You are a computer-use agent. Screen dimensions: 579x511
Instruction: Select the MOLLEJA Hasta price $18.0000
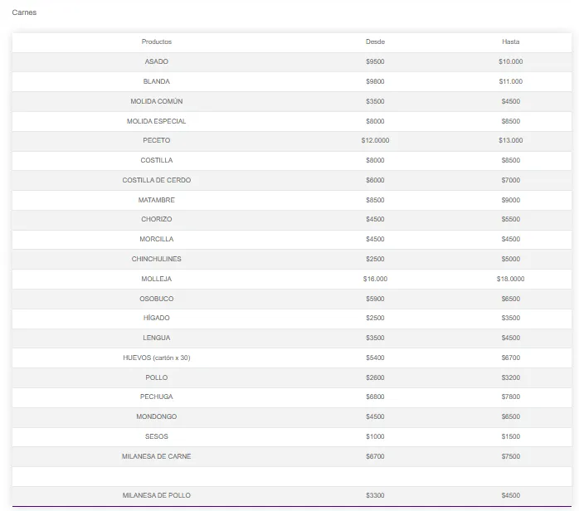510,279
